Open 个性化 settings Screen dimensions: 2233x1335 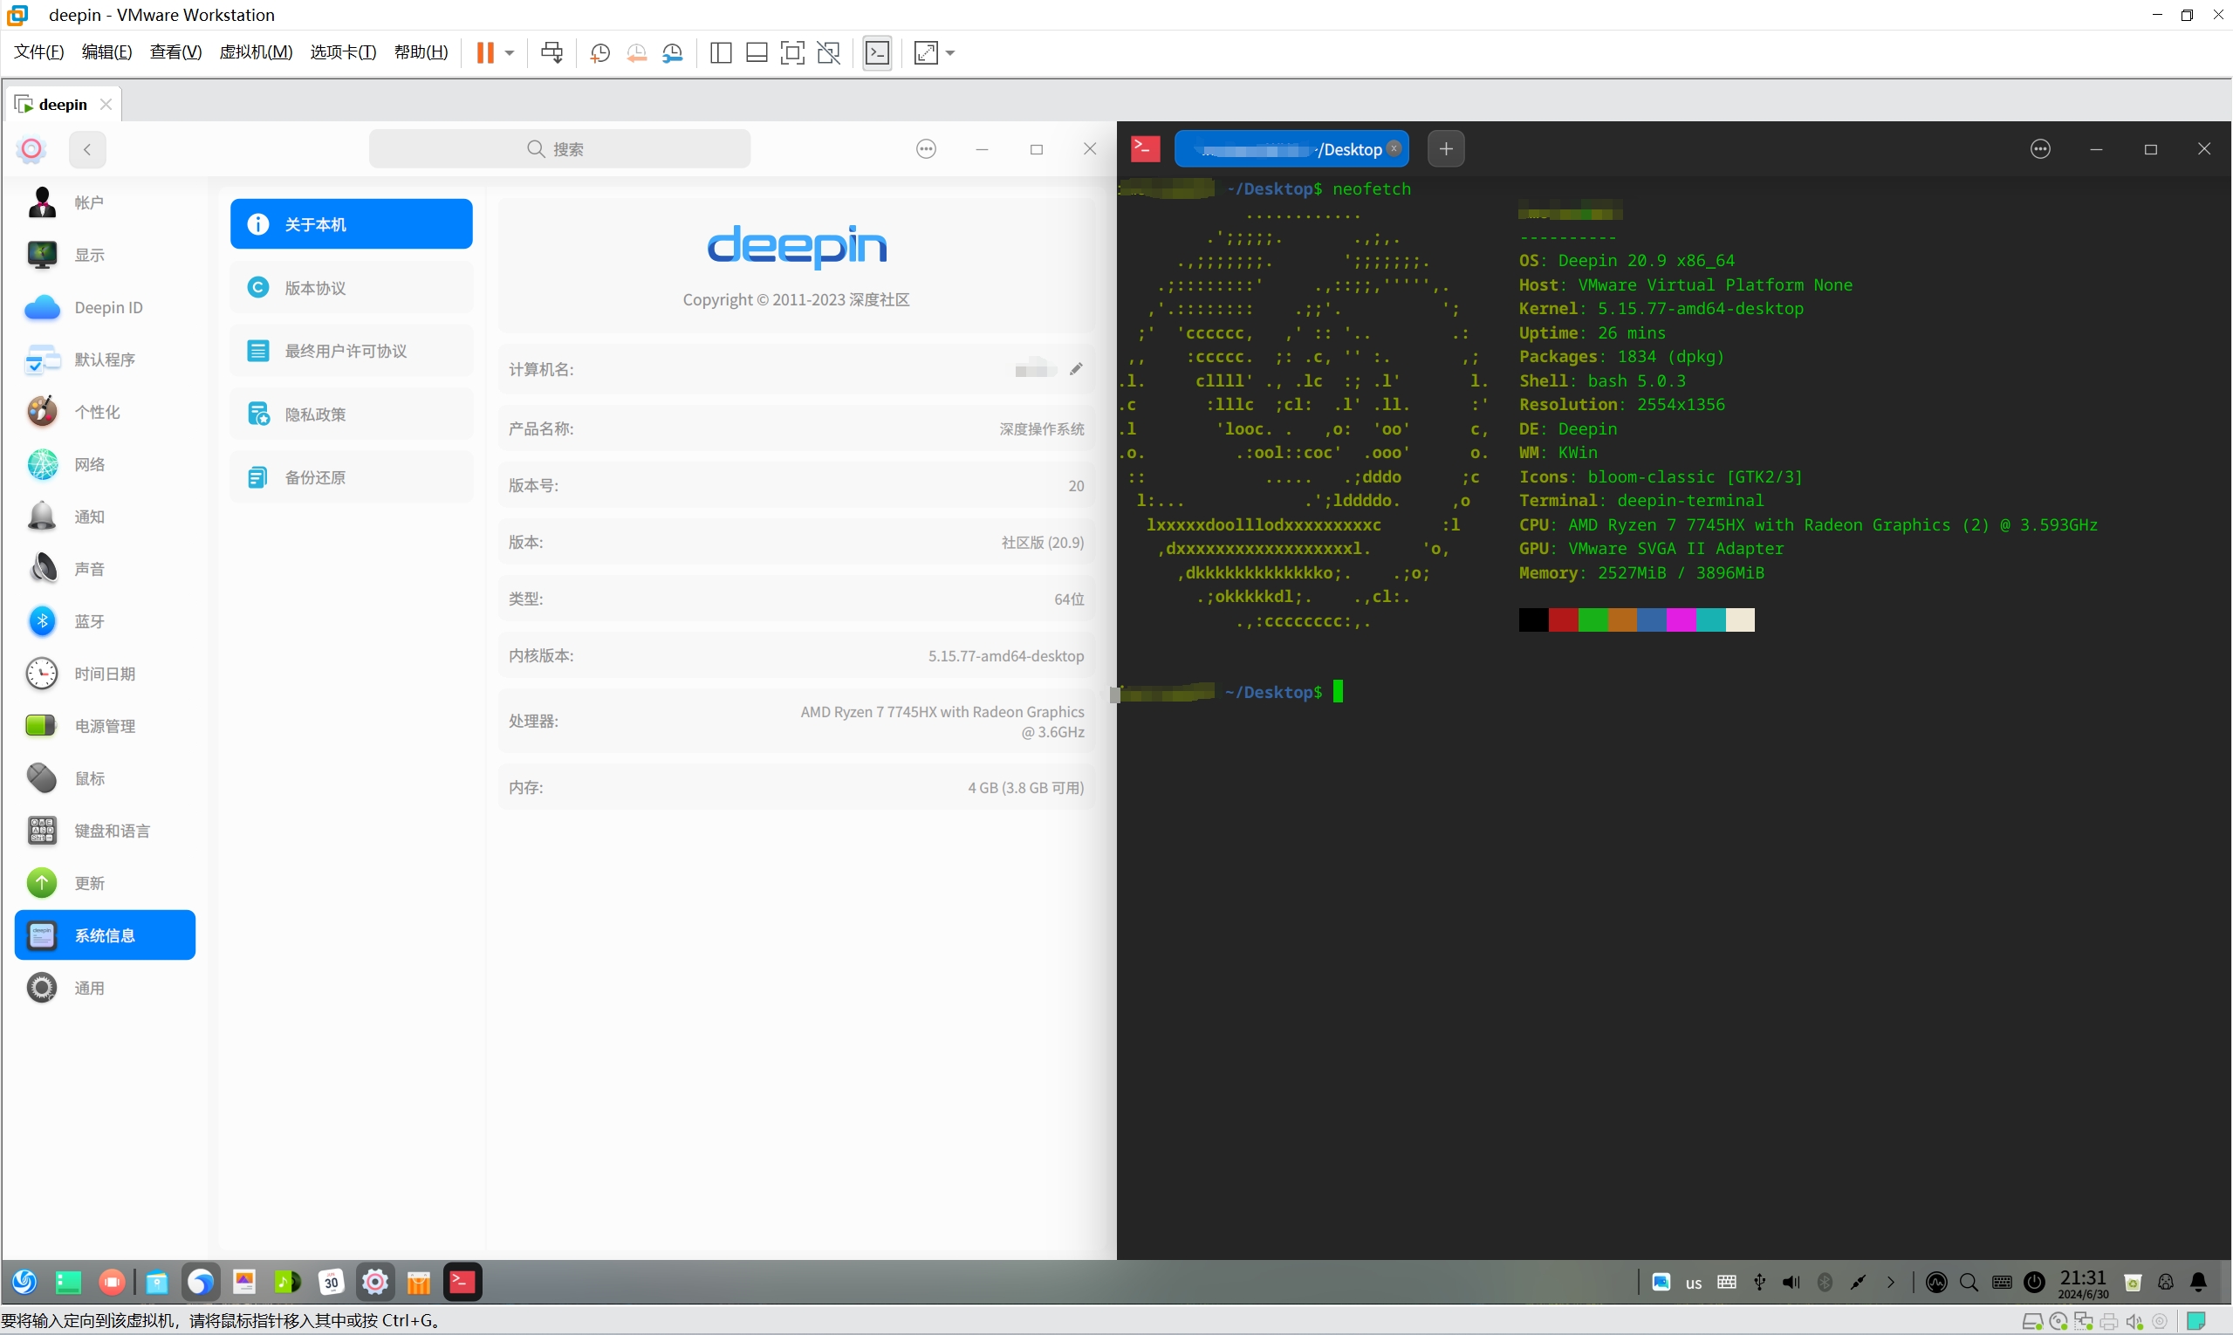click(106, 412)
